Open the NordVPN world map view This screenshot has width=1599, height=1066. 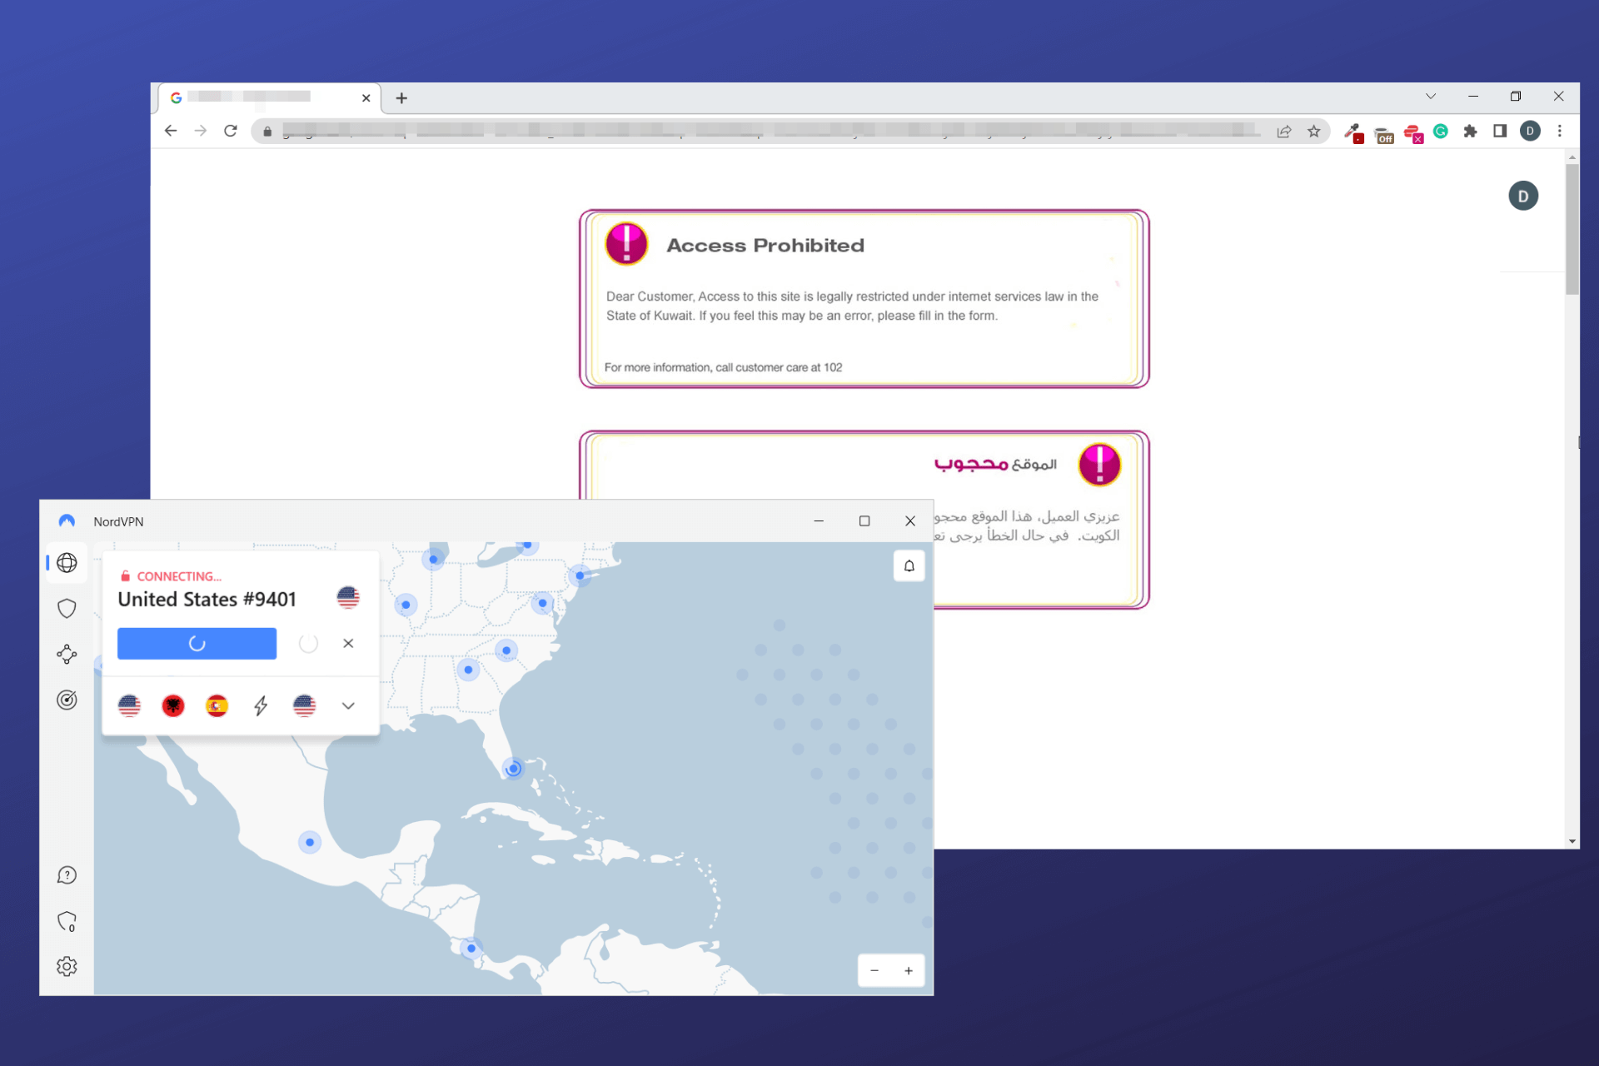click(x=67, y=563)
